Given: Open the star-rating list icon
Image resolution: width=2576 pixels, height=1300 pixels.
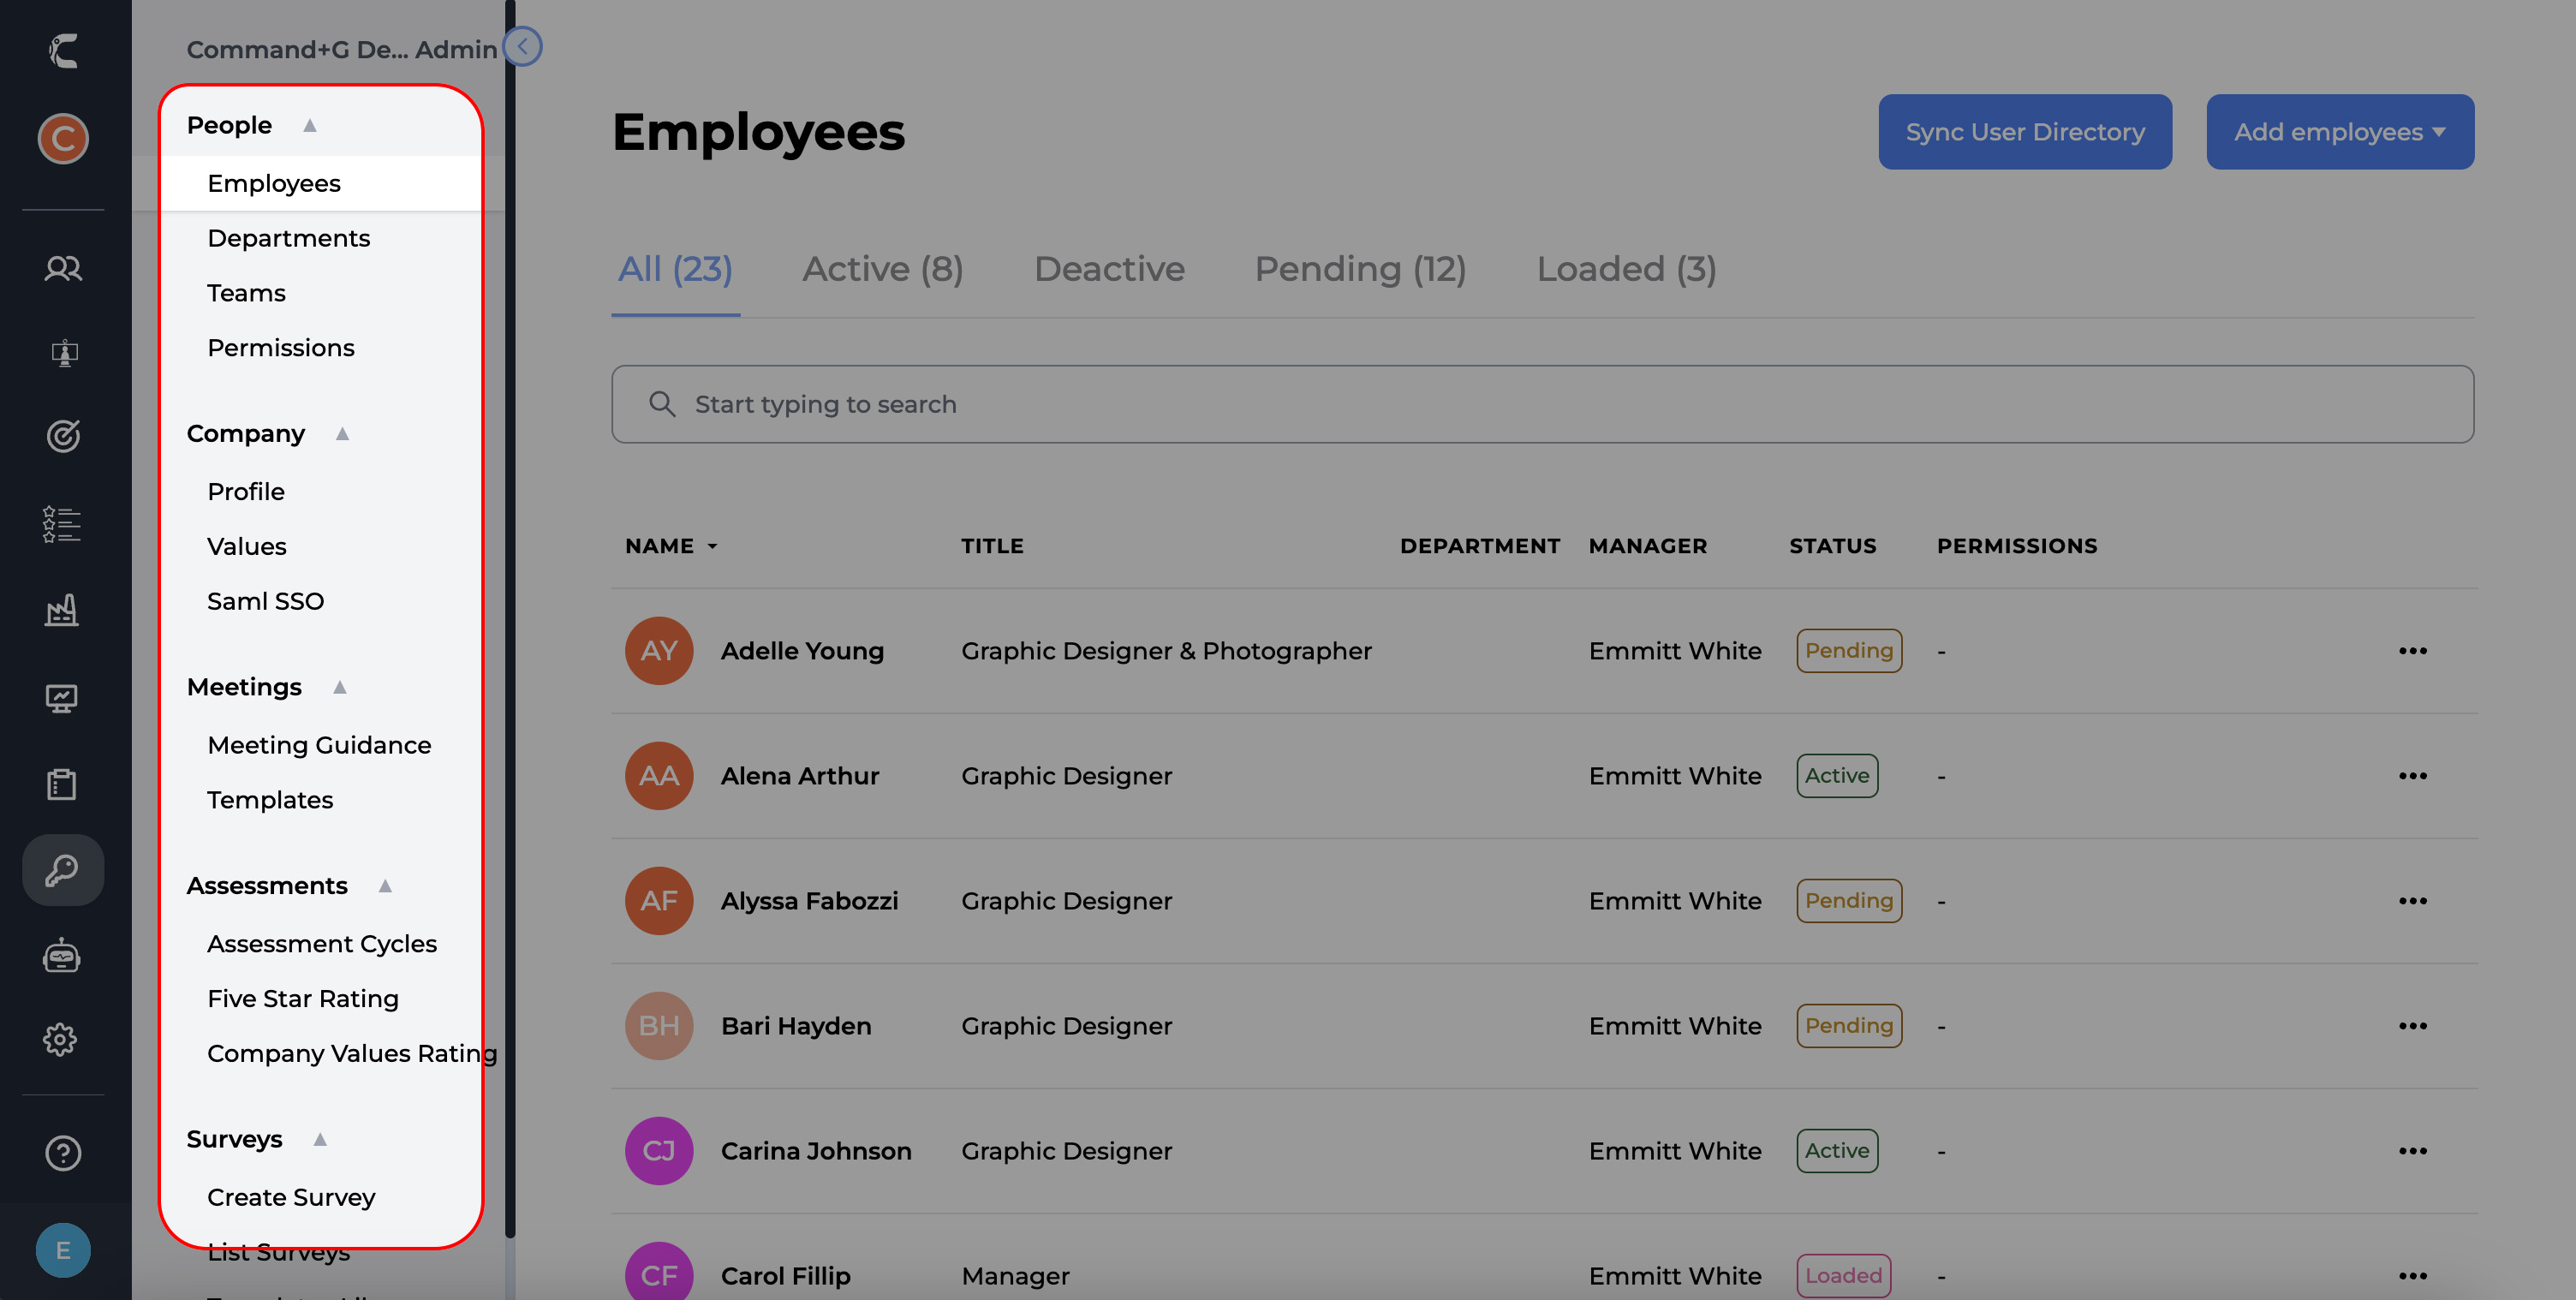Looking at the screenshot, I should coord(62,523).
